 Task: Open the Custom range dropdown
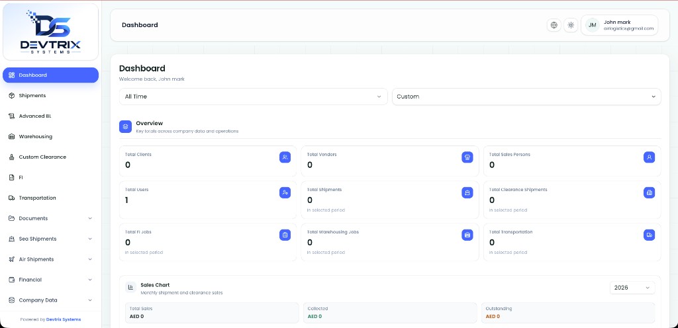(x=526, y=97)
